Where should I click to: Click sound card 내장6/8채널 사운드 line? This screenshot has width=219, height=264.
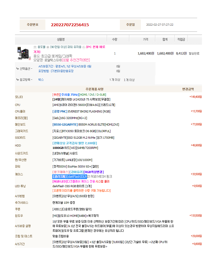pyautogui.click(x=65, y=153)
